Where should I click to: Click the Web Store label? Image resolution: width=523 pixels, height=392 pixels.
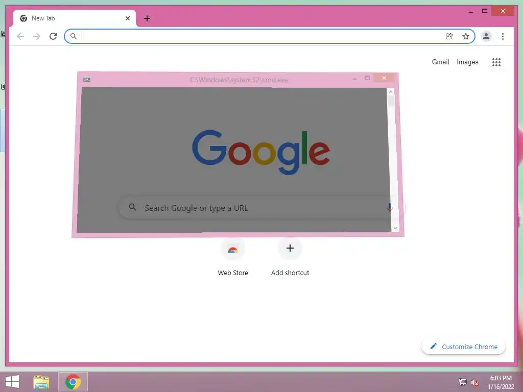(233, 273)
